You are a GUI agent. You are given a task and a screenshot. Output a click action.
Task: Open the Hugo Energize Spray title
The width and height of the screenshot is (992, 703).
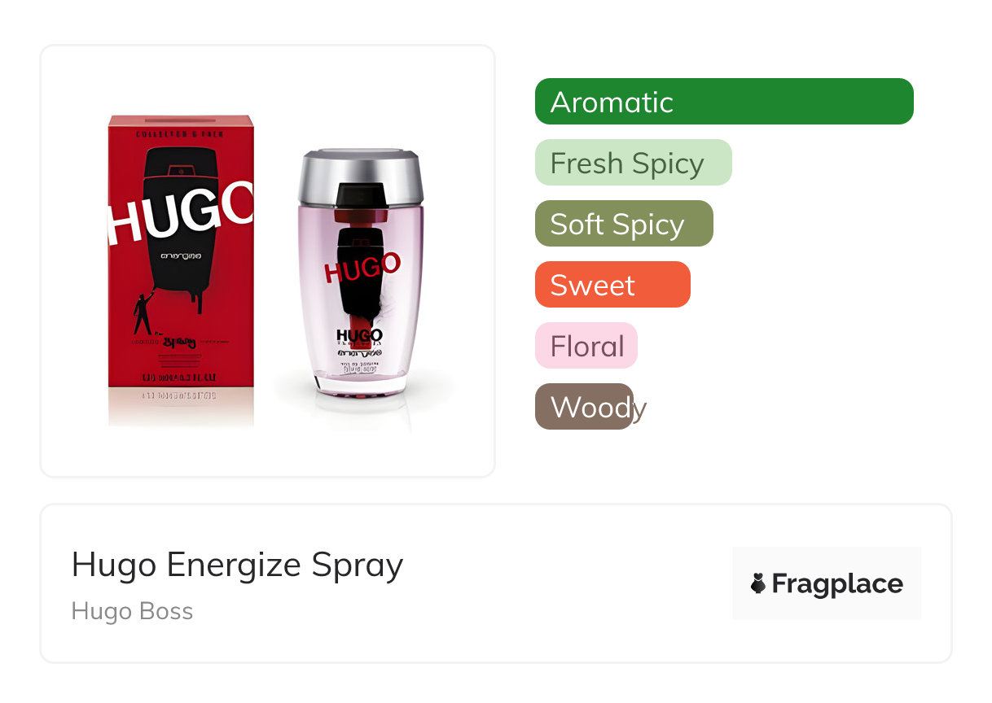pos(237,565)
